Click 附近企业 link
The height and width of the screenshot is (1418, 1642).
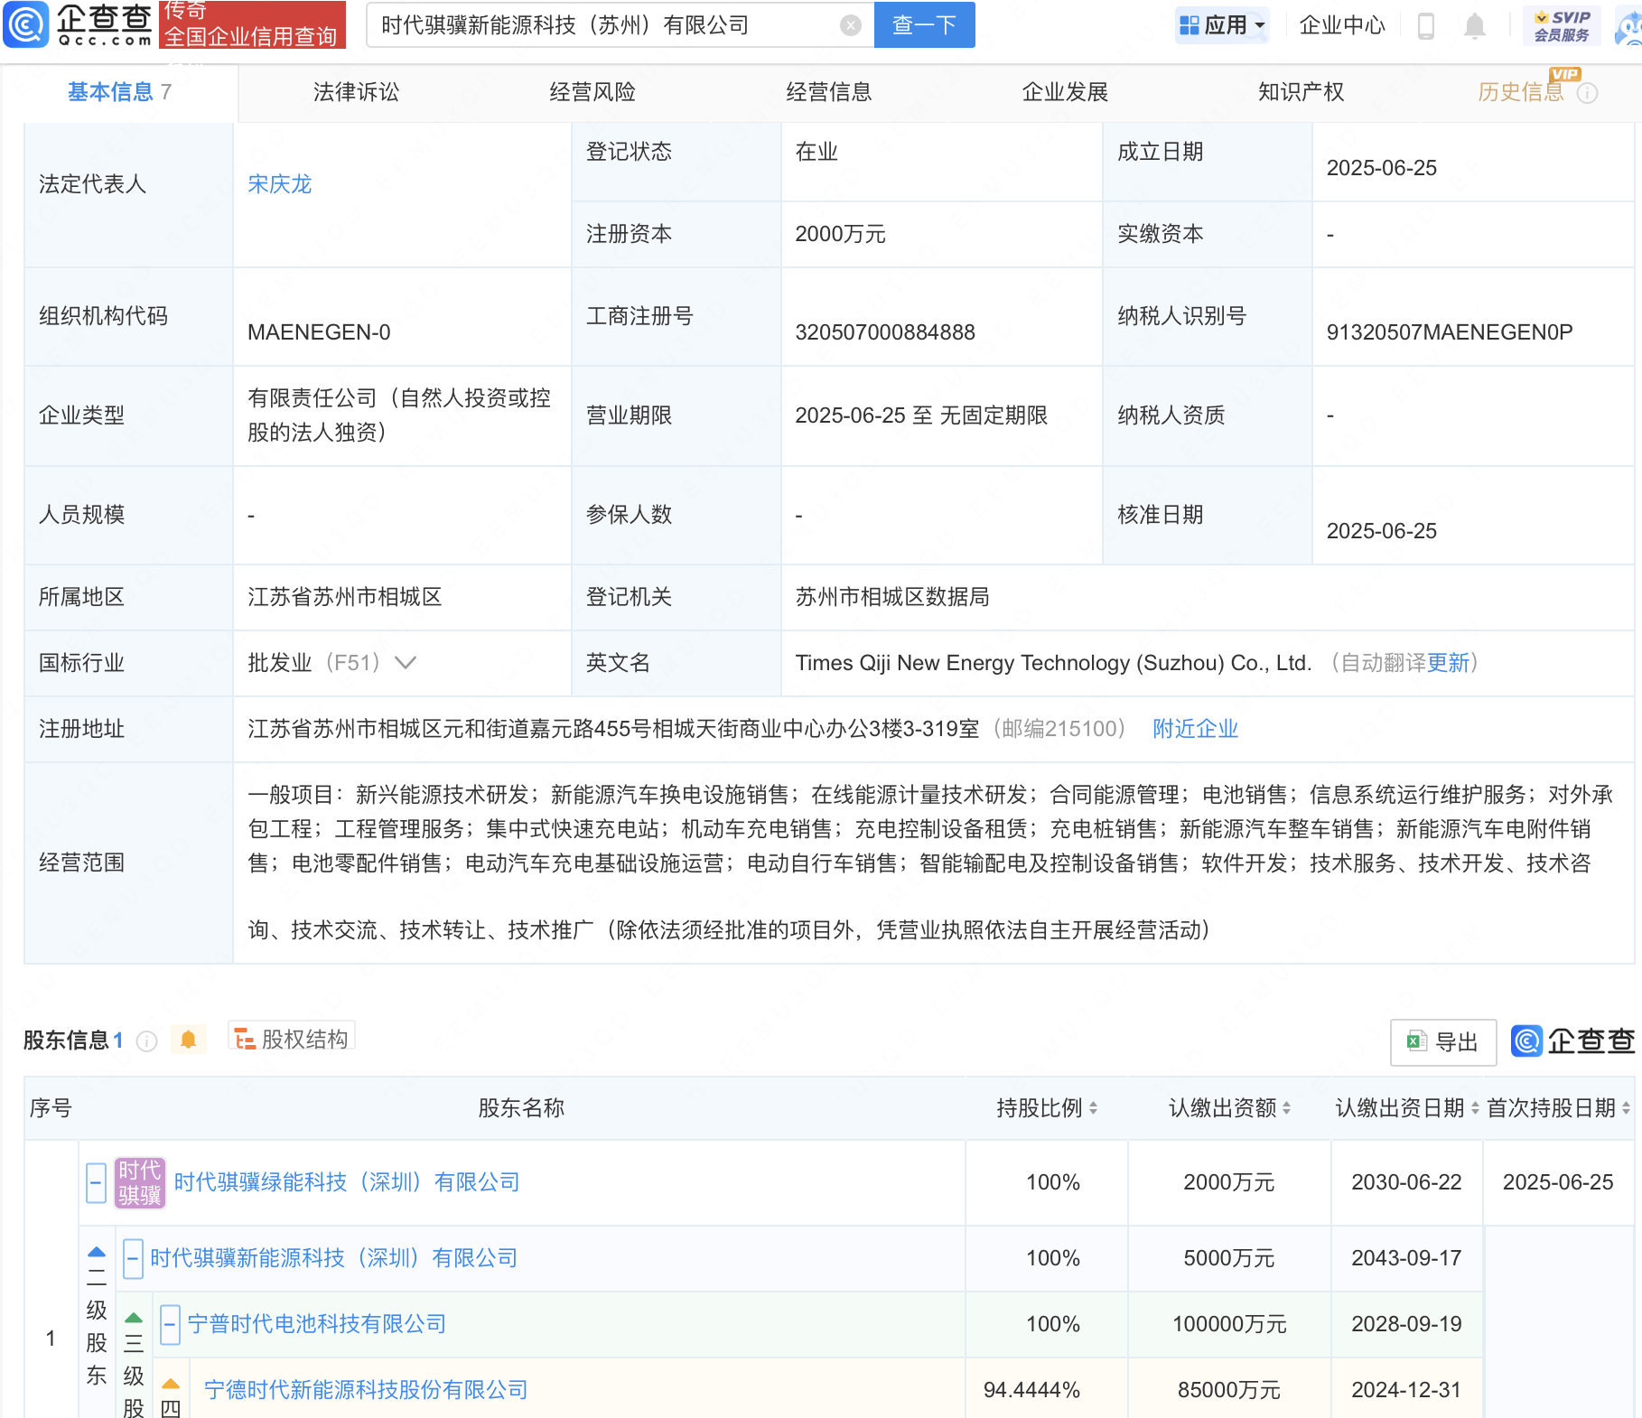coord(1195,729)
